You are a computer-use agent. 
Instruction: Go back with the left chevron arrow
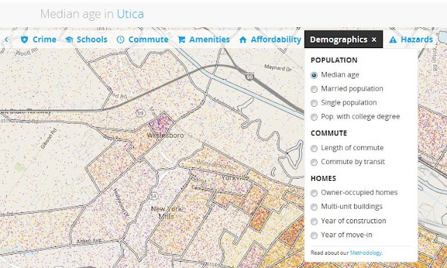tap(6, 40)
